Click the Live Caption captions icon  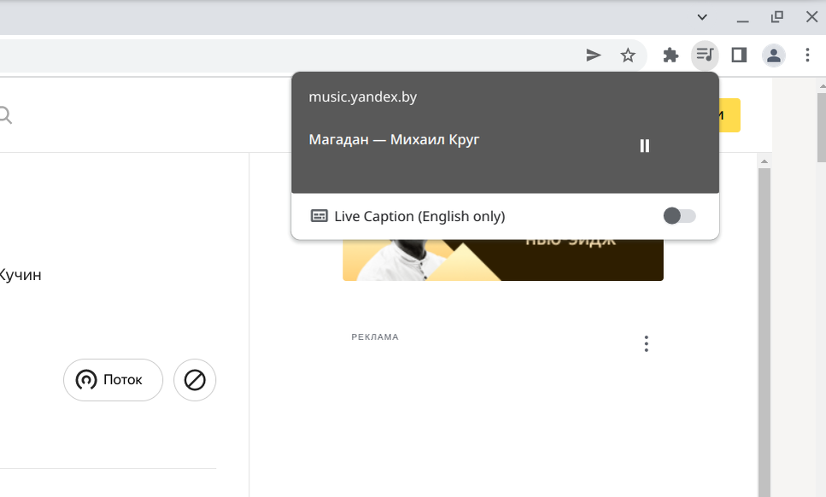click(x=319, y=216)
